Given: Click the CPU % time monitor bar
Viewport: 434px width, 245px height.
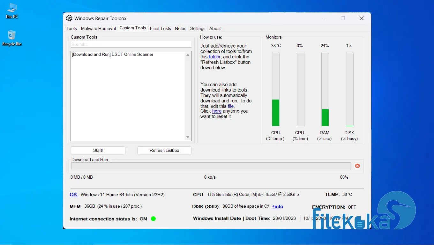Looking at the screenshot, I should tap(300, 89).
